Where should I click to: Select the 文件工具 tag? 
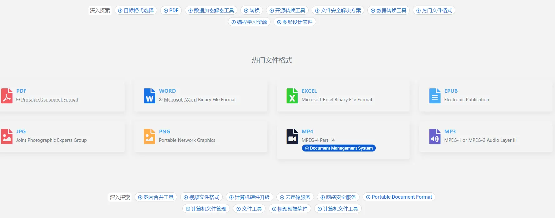click(249, 209)
